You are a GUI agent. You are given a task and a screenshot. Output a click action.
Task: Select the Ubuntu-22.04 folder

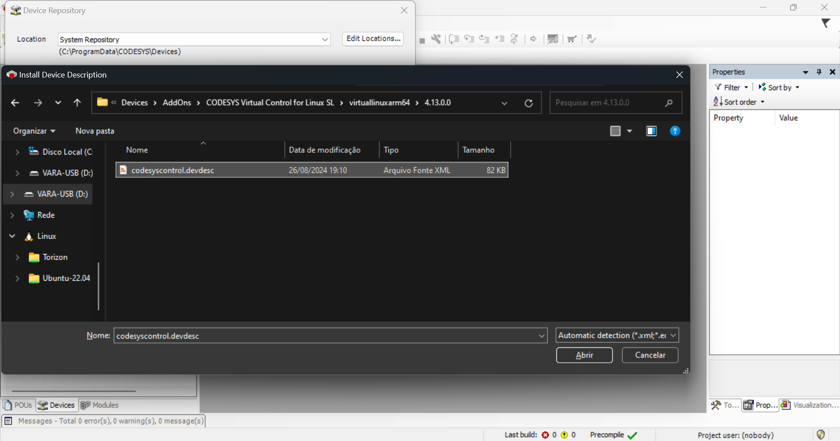tap(60, 278)
